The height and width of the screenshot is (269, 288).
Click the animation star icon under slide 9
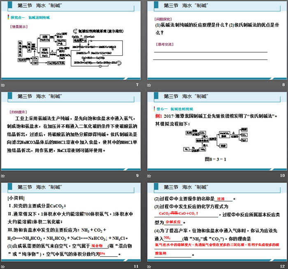click(3, 176)
